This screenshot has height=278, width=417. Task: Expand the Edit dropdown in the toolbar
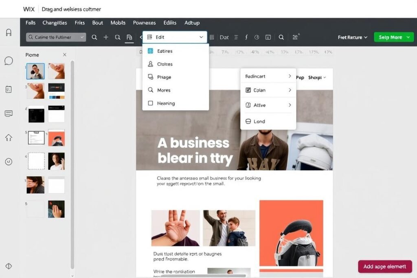pos(174,37)
